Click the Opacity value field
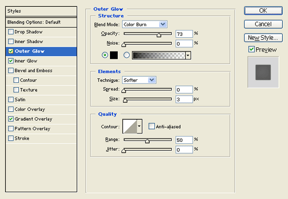This screenshot has height=199, width=288. 184,34
